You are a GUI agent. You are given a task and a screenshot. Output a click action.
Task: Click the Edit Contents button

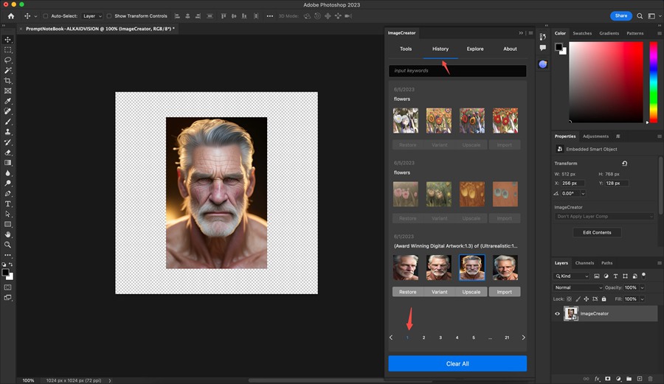tap(597, 233)
